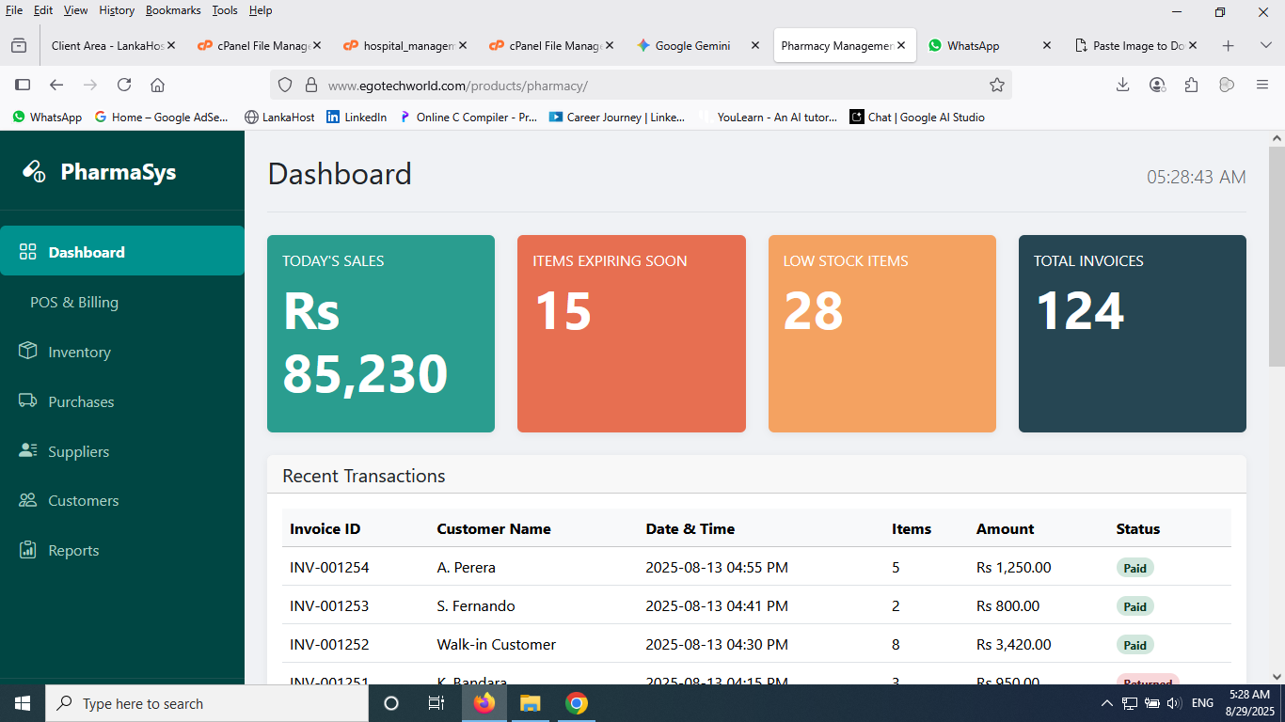Open the Firefox application menu
Image resolution: width=1285 pixels, height=722 pixels.
[1262, 85]
